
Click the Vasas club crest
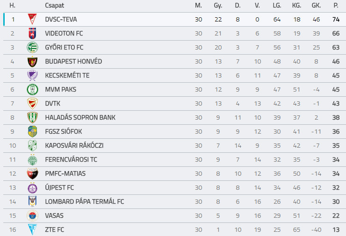[x=32, y=216]
